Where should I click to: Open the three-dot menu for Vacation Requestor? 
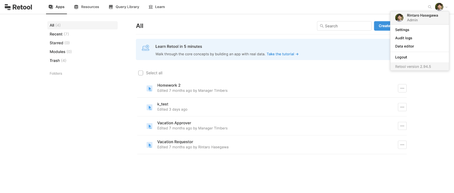(x=402, y=145)
